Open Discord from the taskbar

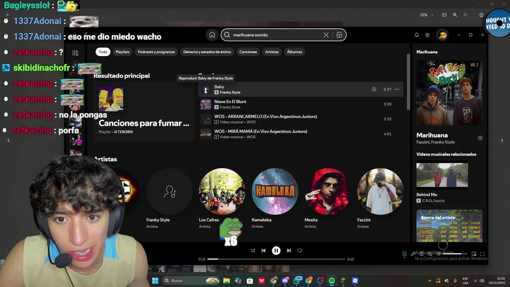pyautogui.click(x=285, y=281)
